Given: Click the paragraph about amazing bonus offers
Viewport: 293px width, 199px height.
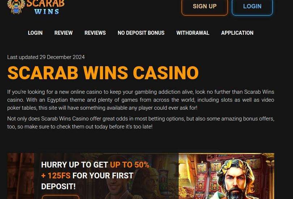Looking at the screenshot, I should coord(141,123).
